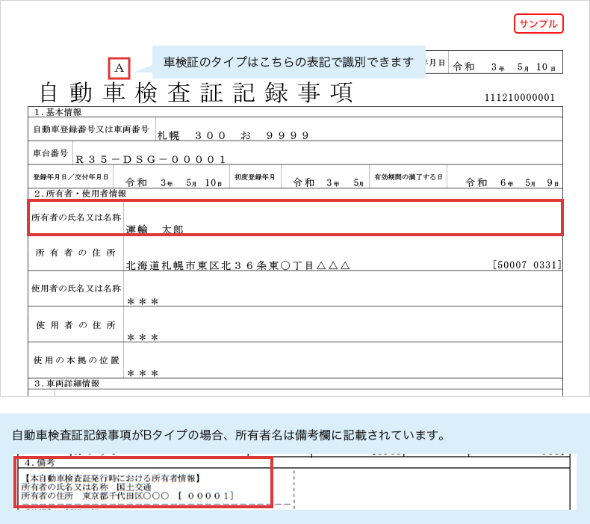The height and width of the screenshot is (524, 590).
Task: Click the red サンプル badge
Action: 538,24
